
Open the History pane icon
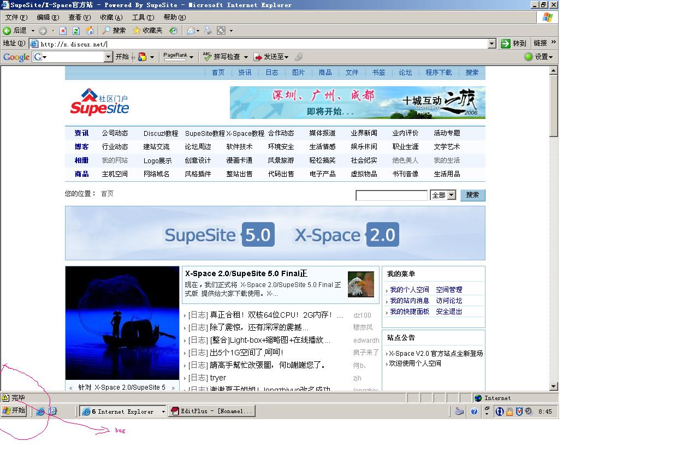[x=173, y=31]
